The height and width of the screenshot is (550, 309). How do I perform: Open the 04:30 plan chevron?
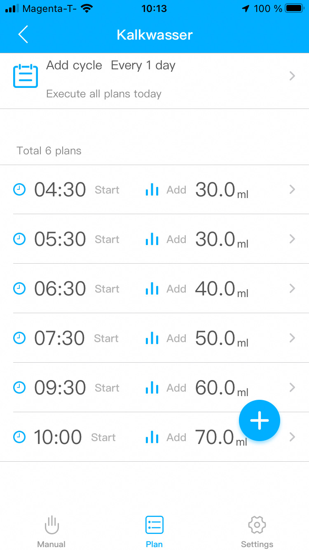pos(292,189)
